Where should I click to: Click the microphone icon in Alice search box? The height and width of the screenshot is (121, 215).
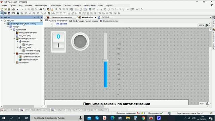(x=81, y=118)
